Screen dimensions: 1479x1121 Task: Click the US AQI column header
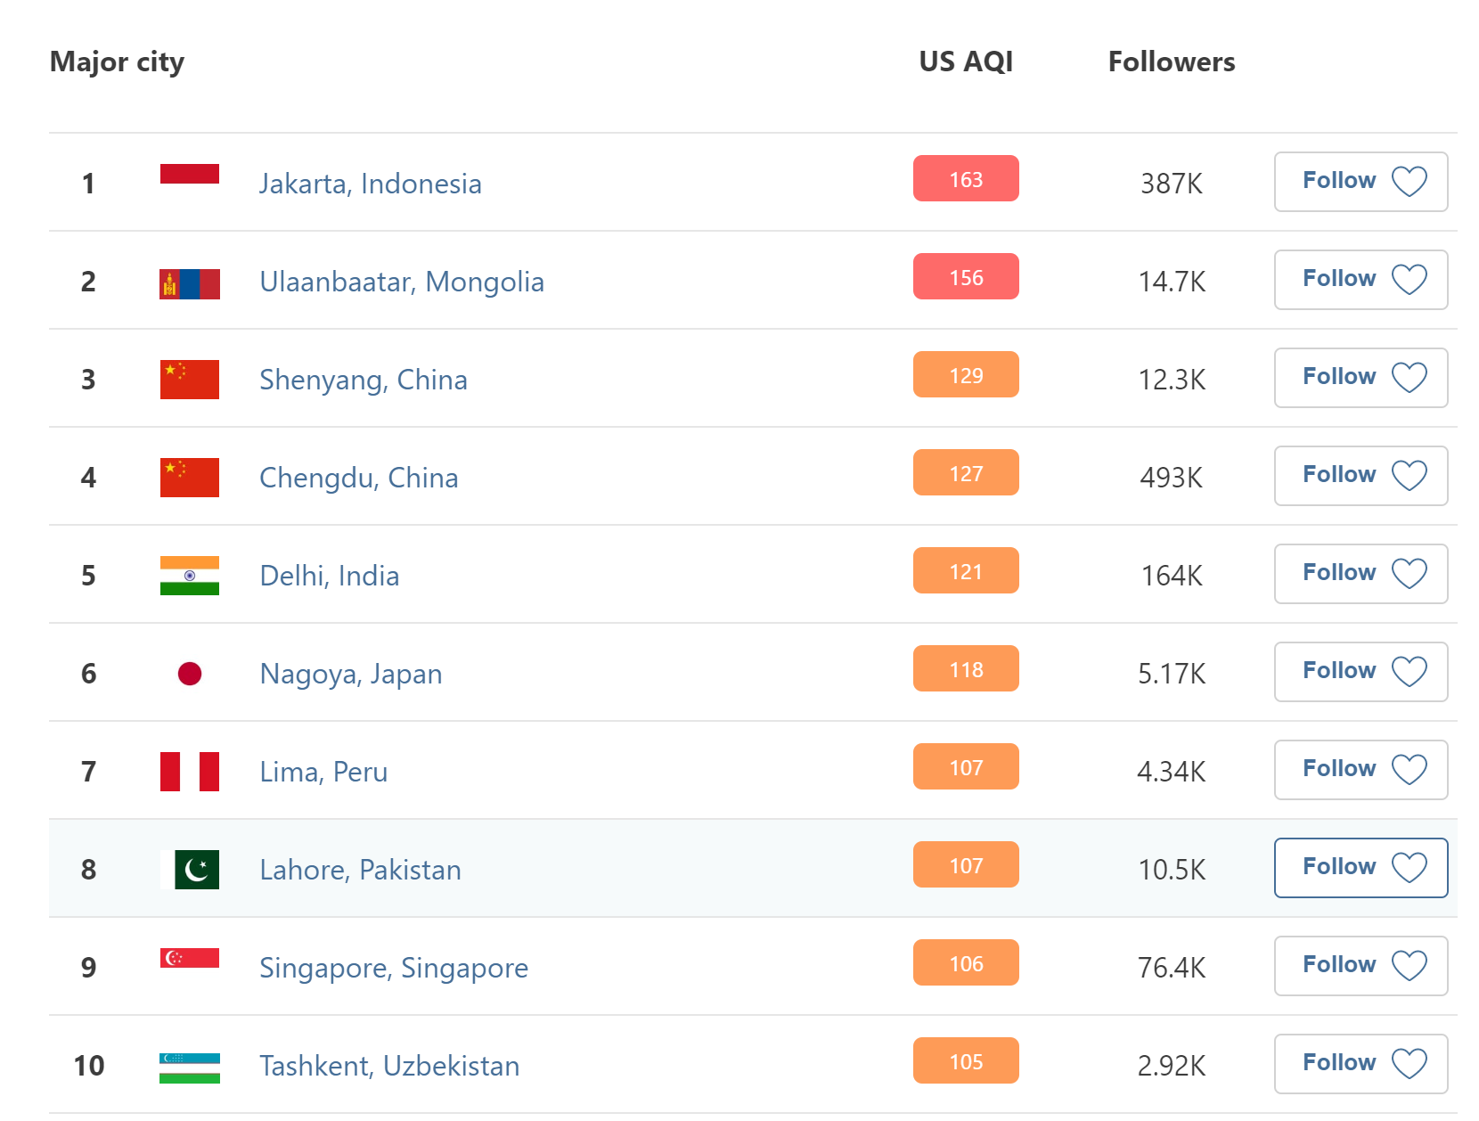point(966,61)
